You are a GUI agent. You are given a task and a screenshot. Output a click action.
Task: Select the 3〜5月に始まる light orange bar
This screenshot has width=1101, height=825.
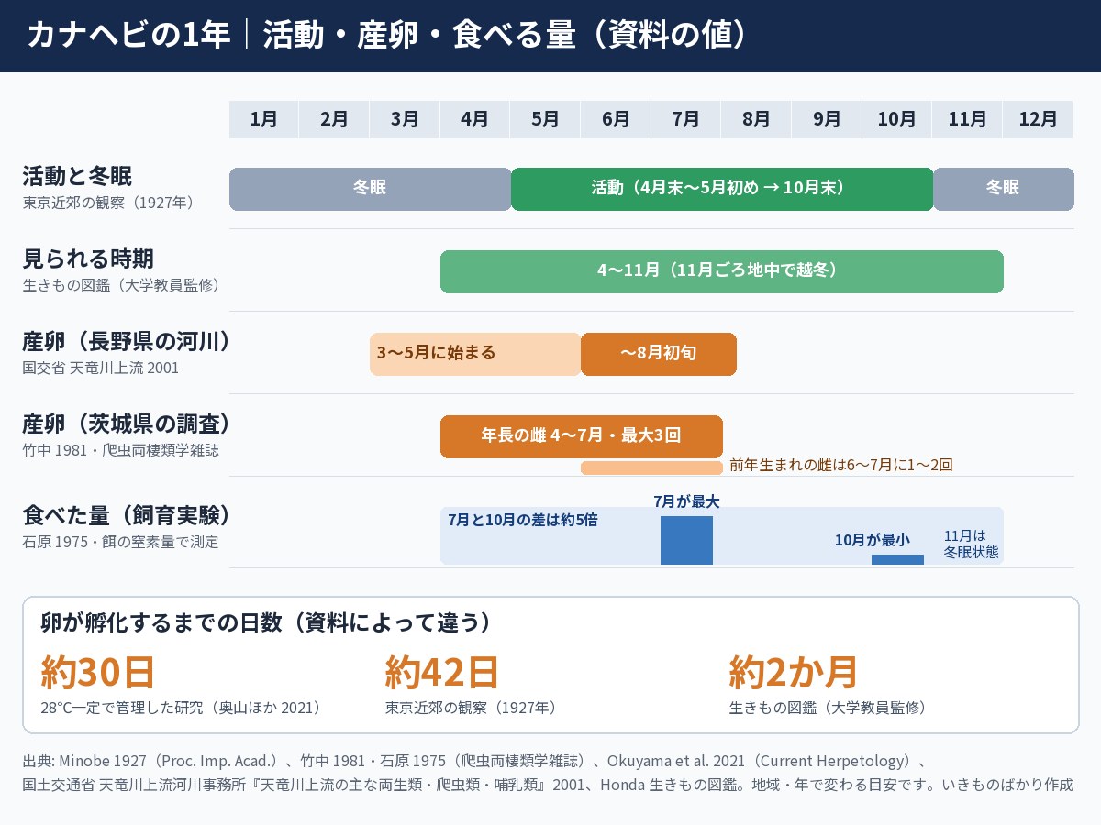[x=475, y=354]
